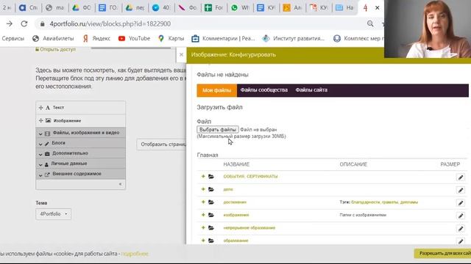Open the Комментарии bookmark
The image size is (471, 264).
(223, 38)
